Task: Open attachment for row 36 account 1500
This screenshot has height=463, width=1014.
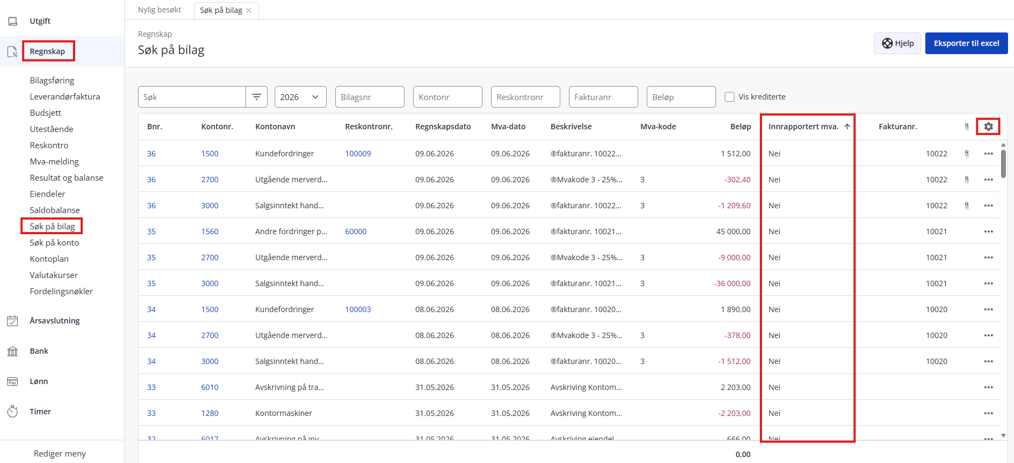Action: (966, 154)
